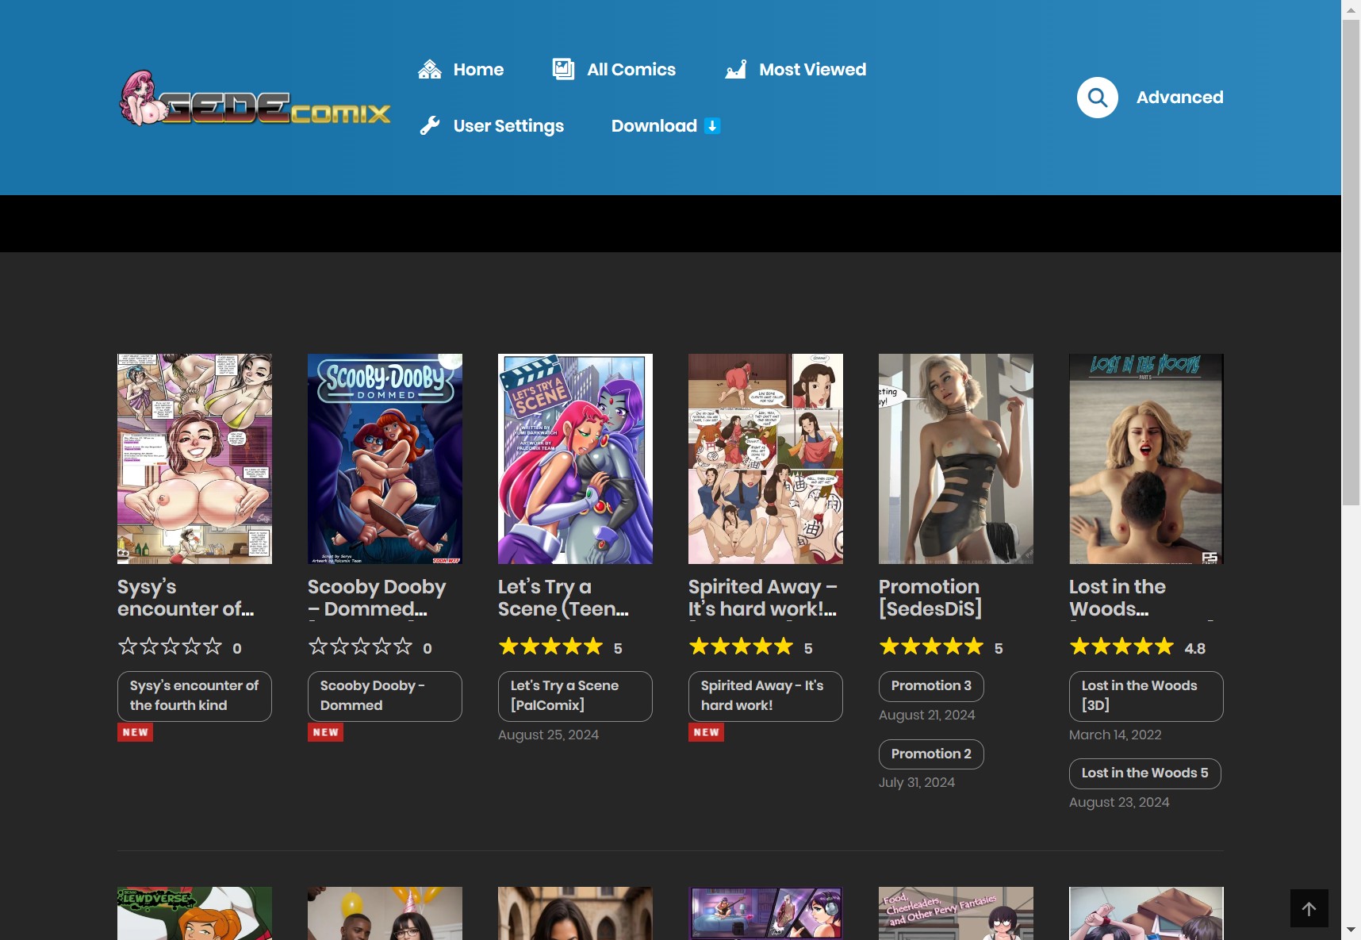Open search with the magnifier icon
Screen dimensions: 1361x940
coord(1097,98)
